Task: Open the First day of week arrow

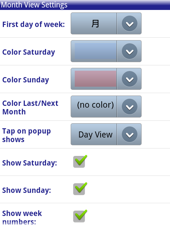Action: coord(130,23)
